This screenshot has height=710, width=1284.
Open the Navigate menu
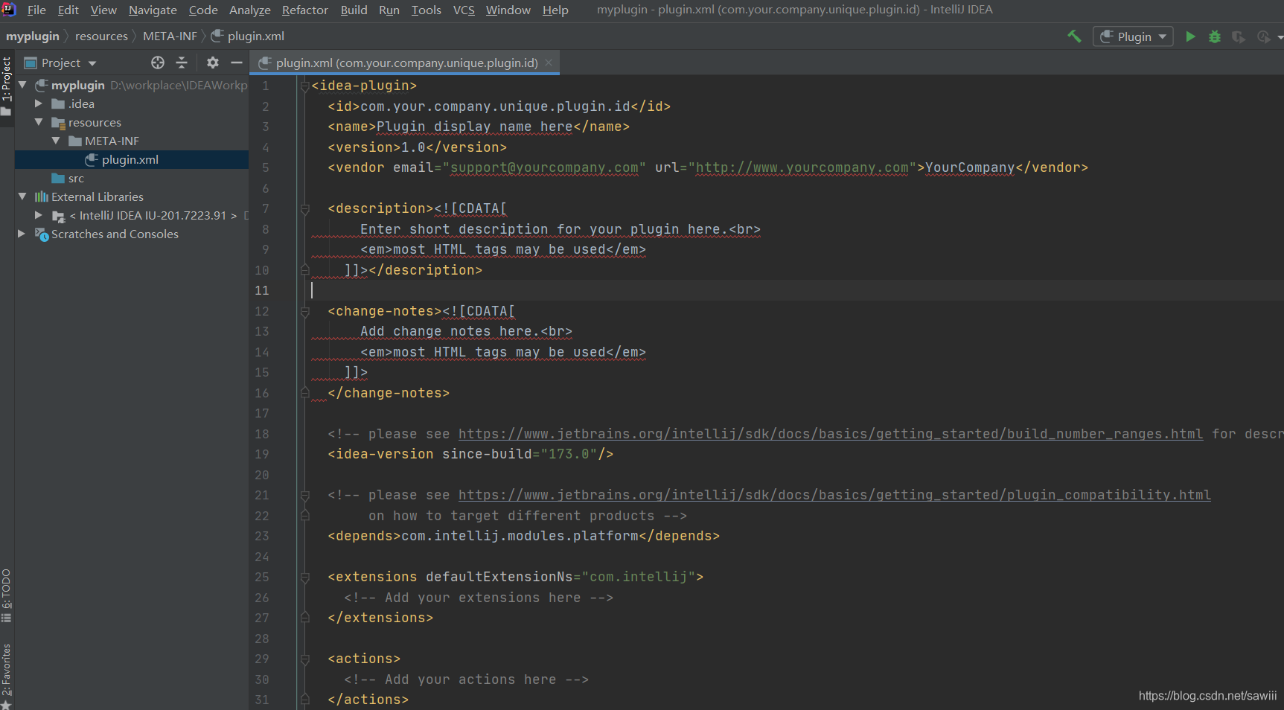(x=153, y=10)
